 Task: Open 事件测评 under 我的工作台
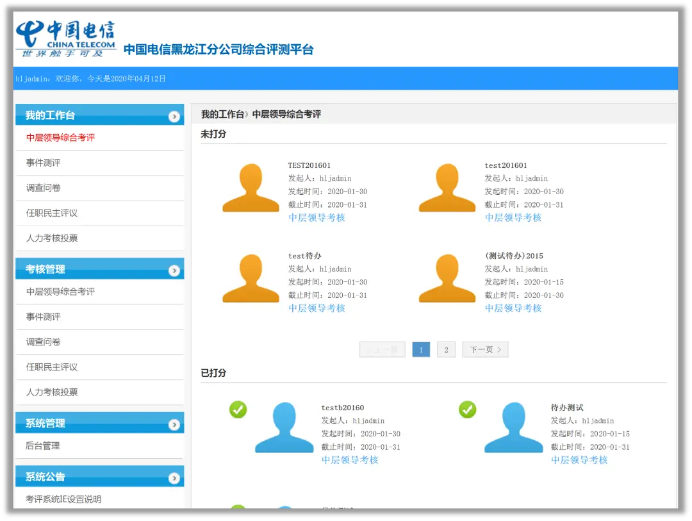coord(44,163)
